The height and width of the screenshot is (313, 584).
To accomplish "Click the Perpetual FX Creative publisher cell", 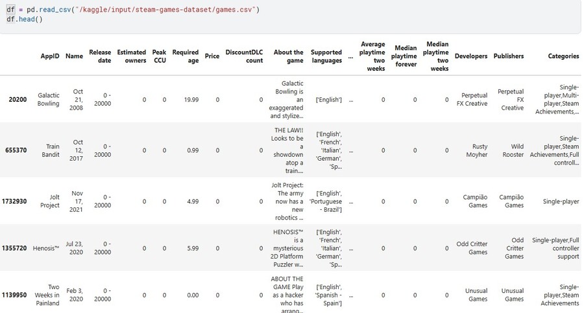I will [x=511, y=99].
